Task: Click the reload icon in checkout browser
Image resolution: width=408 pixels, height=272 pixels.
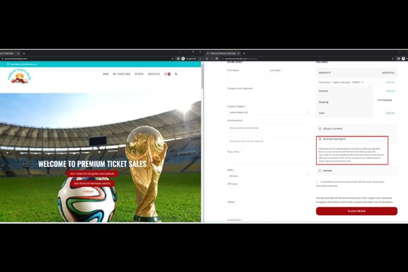Action: pos(217,59)
